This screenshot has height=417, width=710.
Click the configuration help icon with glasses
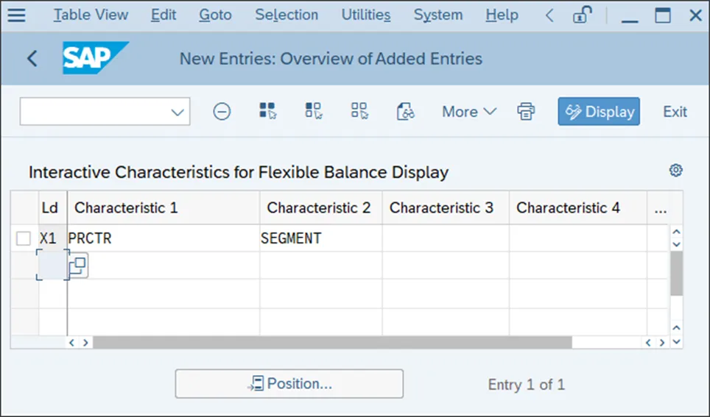coord(405,112)
